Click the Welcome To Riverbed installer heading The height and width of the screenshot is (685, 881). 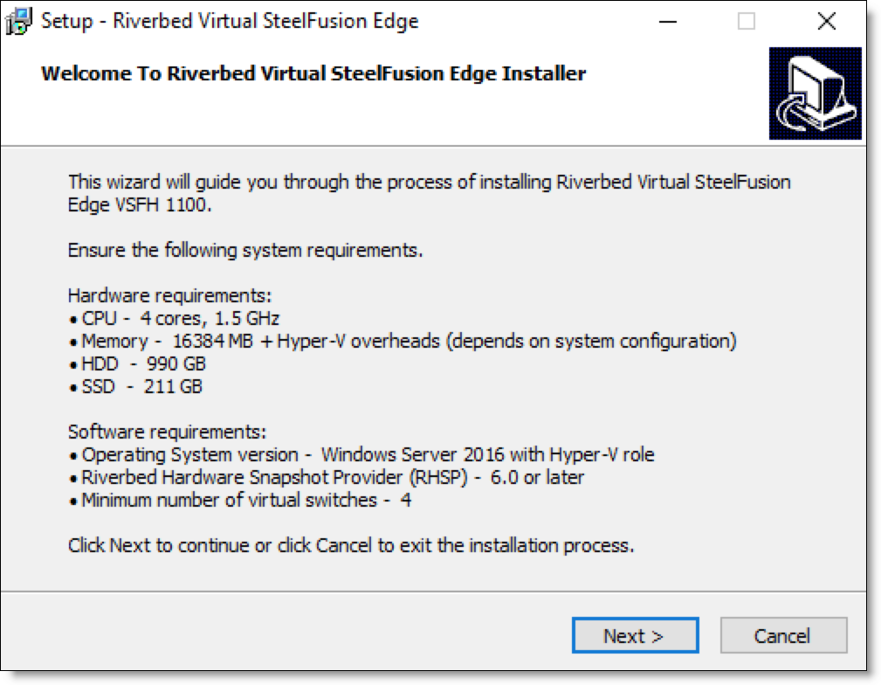(x=313, y=73)
